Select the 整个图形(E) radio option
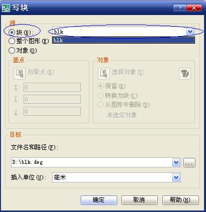The height and width of the screenshot is (212, 206). tap(12, 41)
